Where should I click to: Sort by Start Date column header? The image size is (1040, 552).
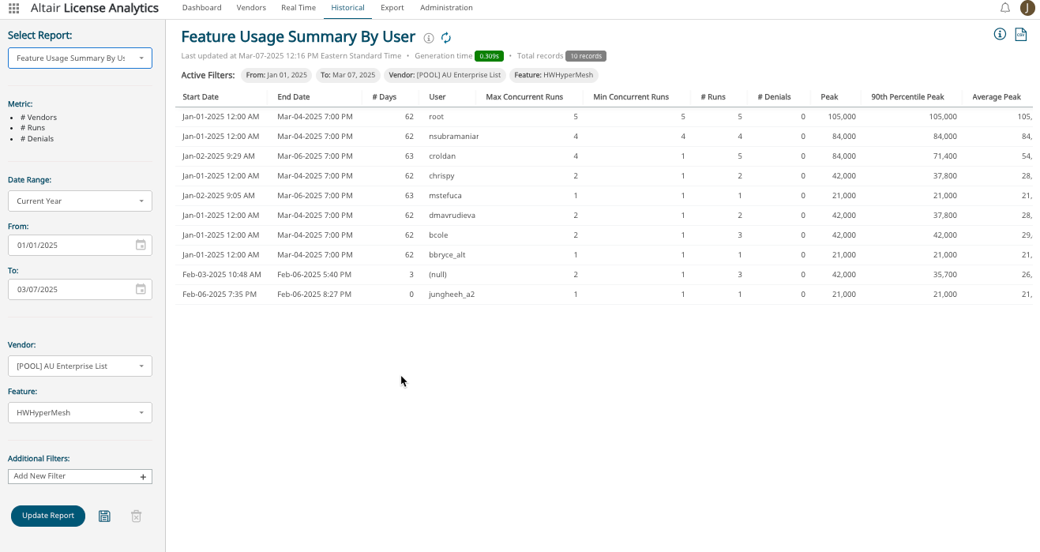(201, 97)
